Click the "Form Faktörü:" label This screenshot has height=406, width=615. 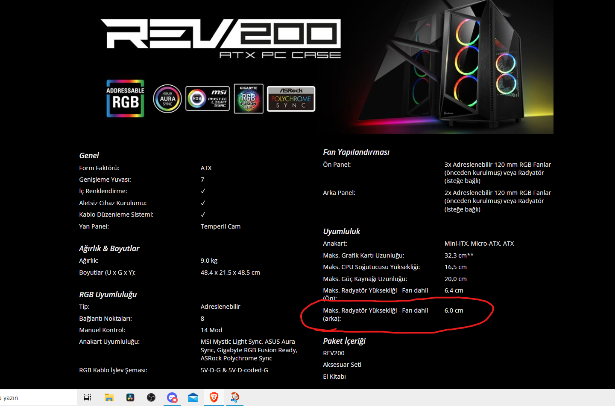pos(99,168)
